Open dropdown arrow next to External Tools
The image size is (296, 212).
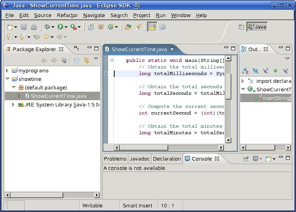point(79,27)
